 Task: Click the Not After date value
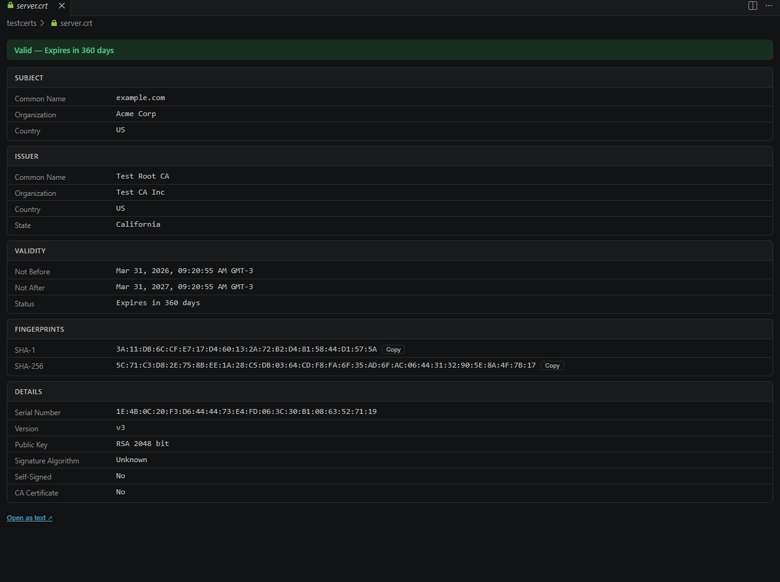(185, 287)
